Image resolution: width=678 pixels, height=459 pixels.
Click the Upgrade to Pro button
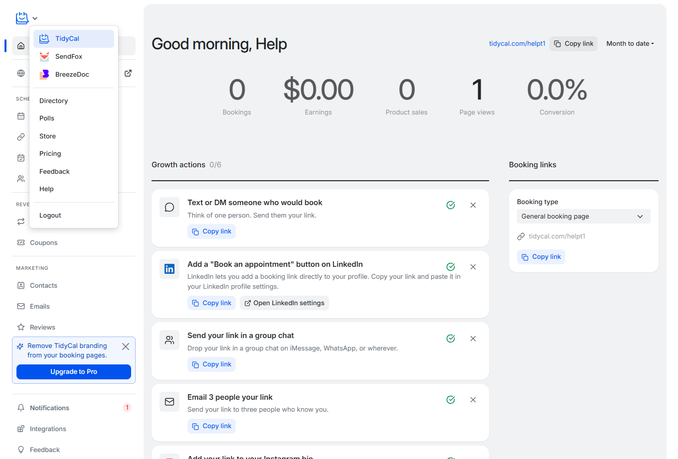[x=74, y=372]
